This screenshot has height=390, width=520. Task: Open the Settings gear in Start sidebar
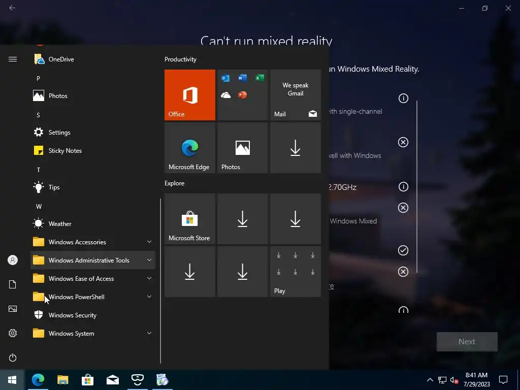pyautogui.click(x=13, y=333)
